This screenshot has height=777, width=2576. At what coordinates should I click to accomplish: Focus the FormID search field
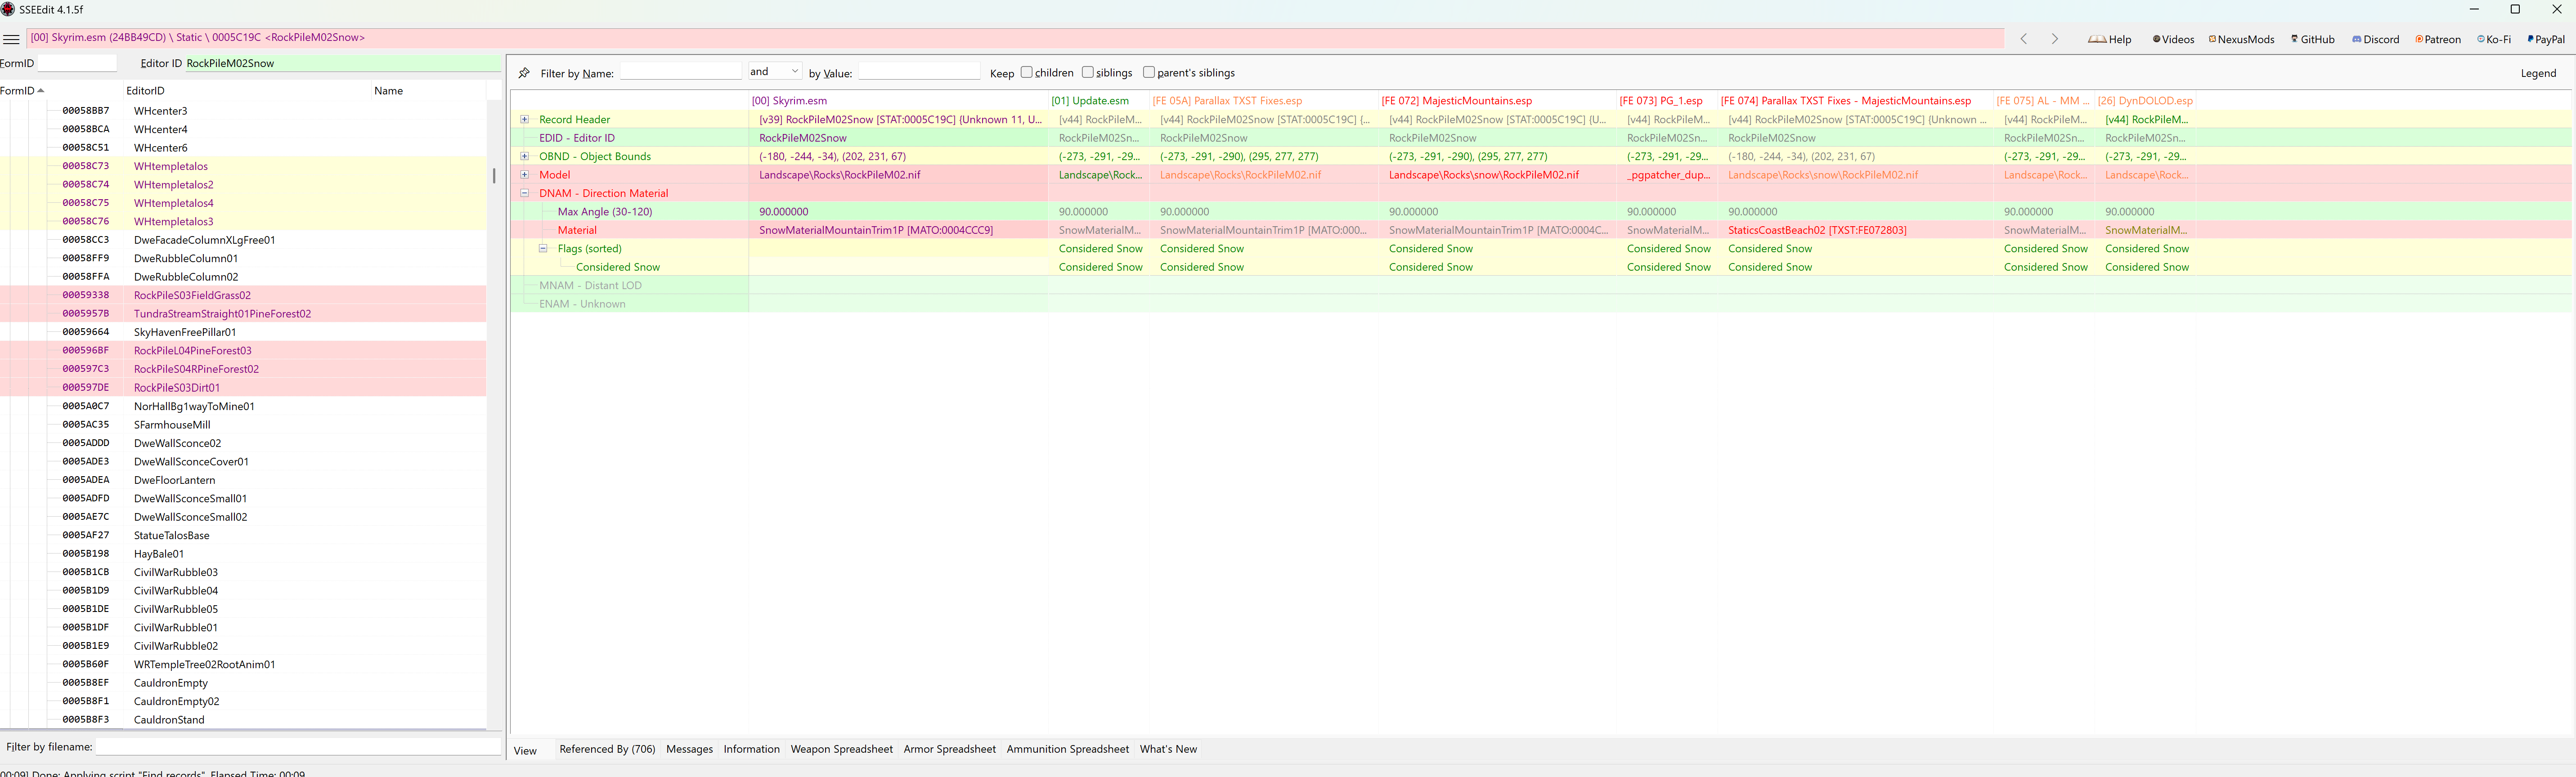(77, 63)
